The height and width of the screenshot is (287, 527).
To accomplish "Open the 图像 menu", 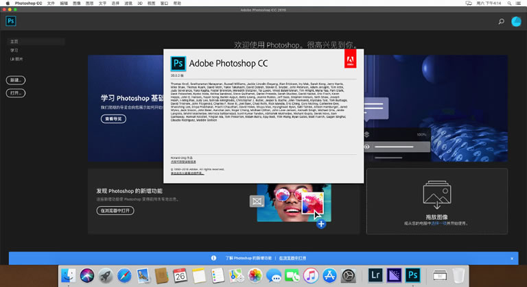I will 77,3.
